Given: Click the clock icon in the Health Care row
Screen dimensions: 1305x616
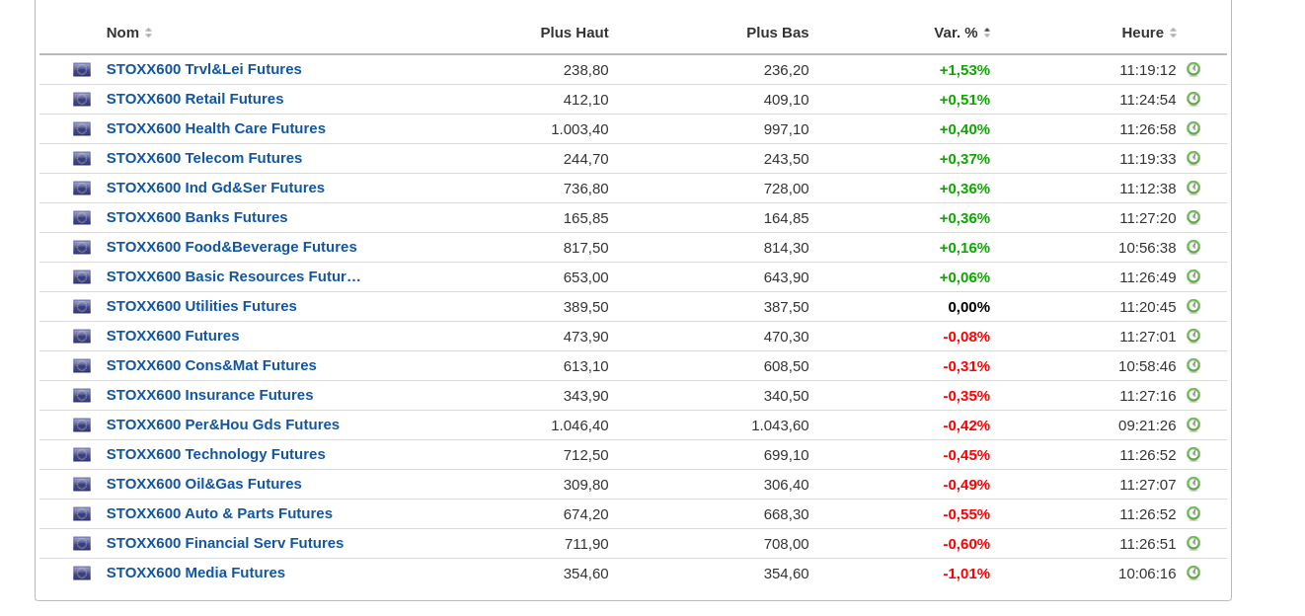Looking at the screenshot, I should coord(1193,128).
